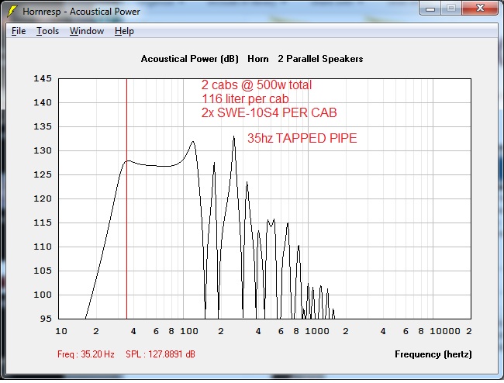Click the 95 value on the dB axis
Image resolution: width=504 pixels, height=383 pixels.
46,319
